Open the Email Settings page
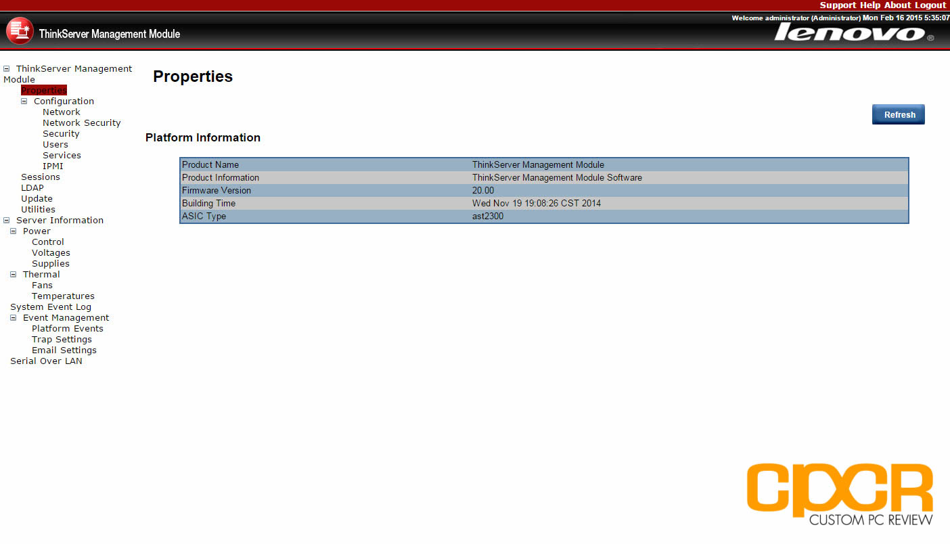This screenshot has width=950, height=544. click(64, 350)
